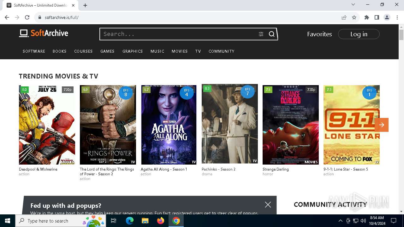Viewport: 404px width, 227px height.
Task: Open Chrome profile avatar
Action: tap(387, 17)
